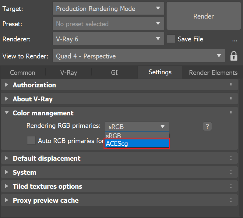Click the About V-Ray rollout grip handle
This screenshot has width=243, height=218.
[x=232, y=99]
